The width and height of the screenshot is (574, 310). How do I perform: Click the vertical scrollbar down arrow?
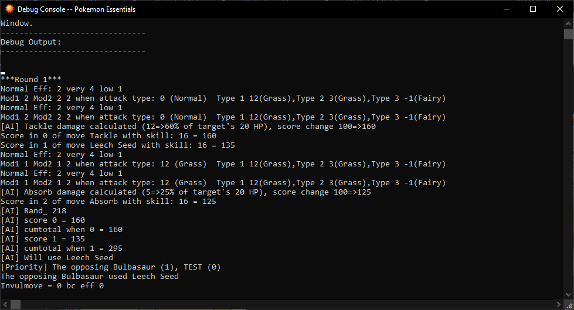pyautogui.click(x=569, y=294)
